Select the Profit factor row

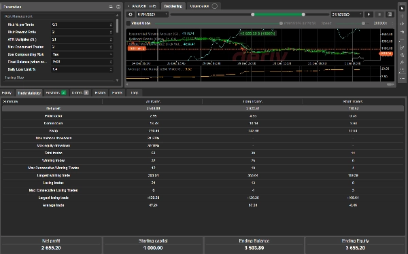(x=203, y=116)
